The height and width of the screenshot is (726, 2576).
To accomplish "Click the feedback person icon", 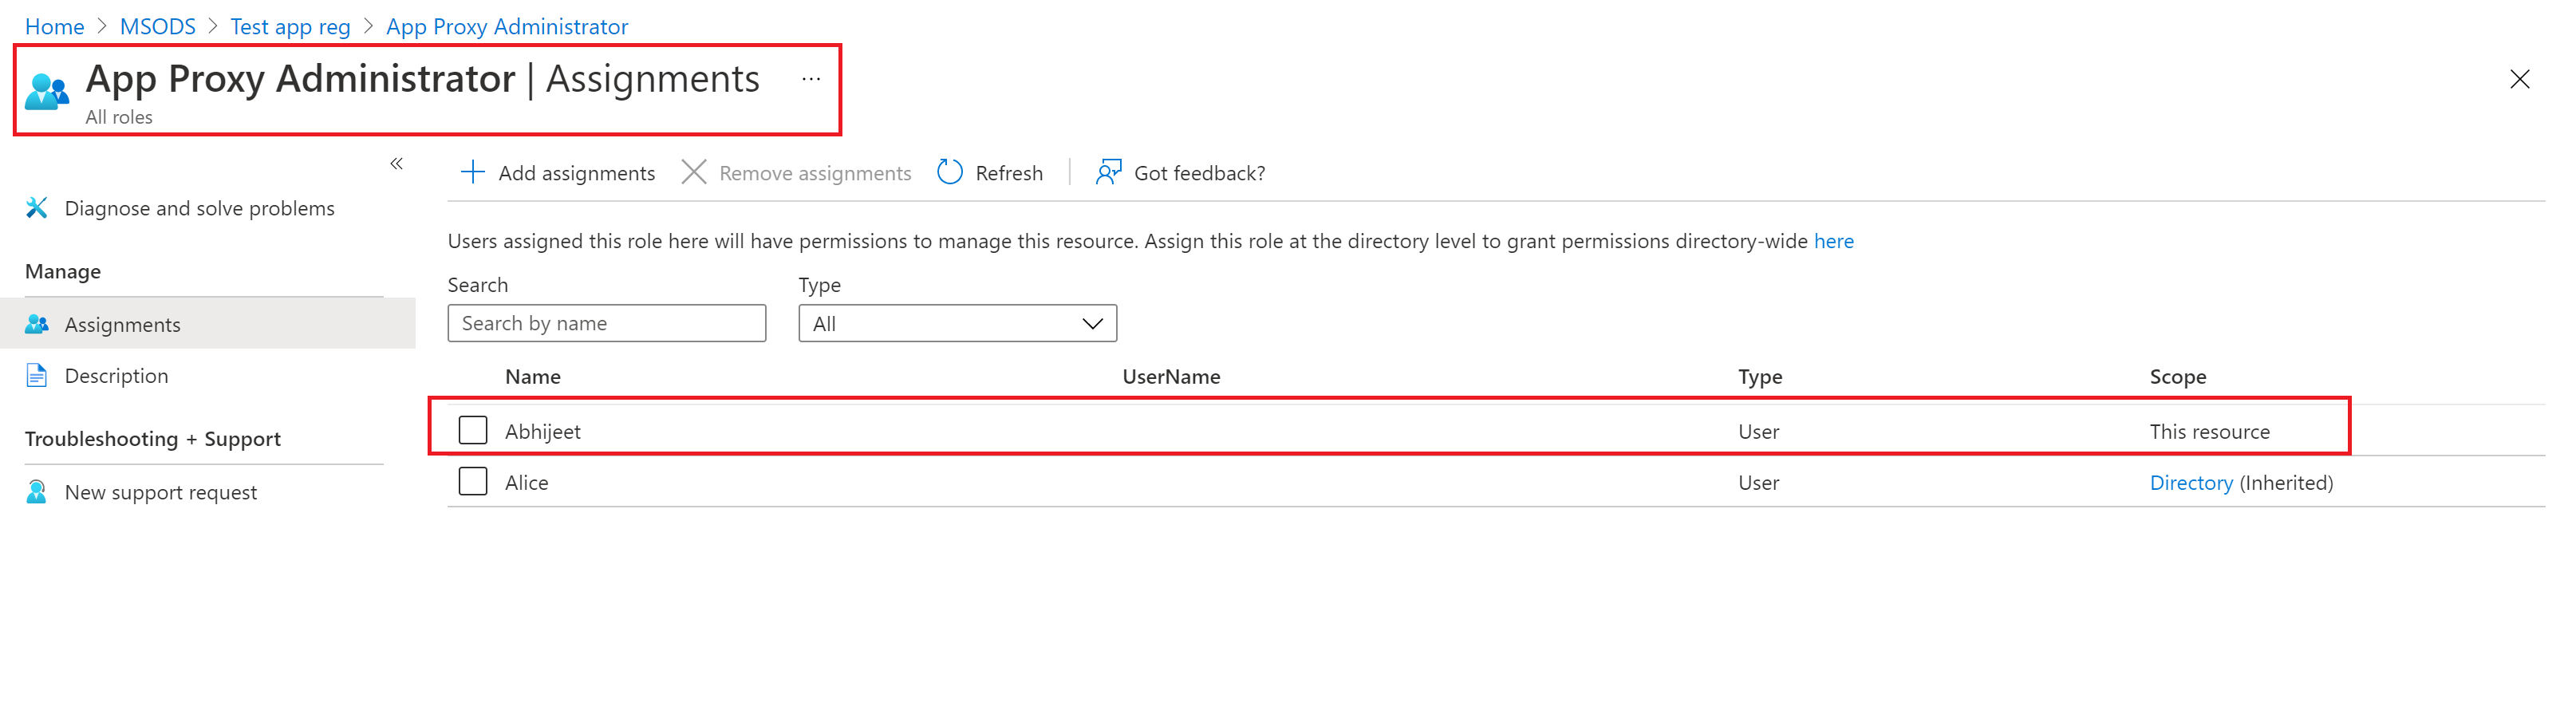I will coord(1108,172).
